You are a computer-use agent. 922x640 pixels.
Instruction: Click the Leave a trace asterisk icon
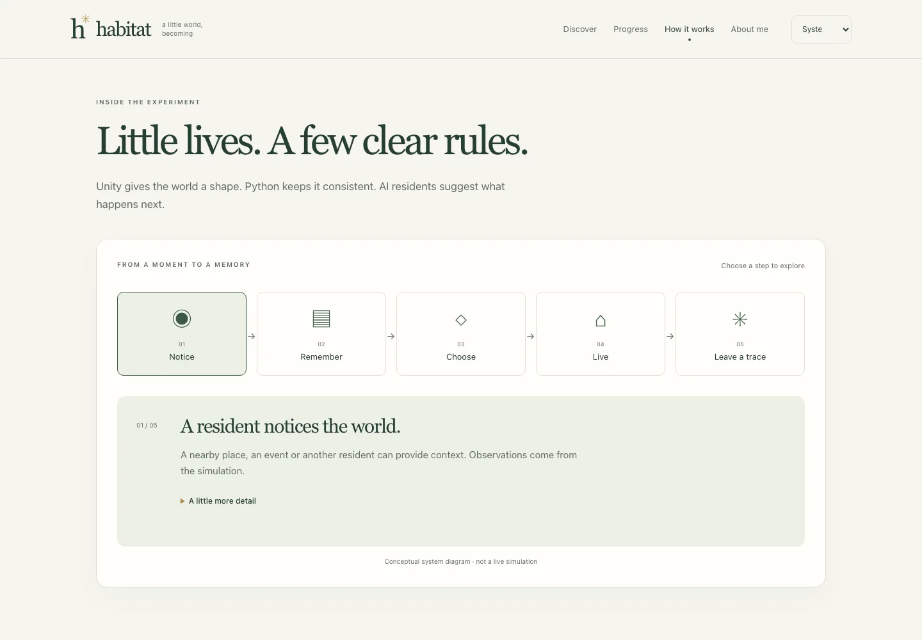(x=740, y=319)
